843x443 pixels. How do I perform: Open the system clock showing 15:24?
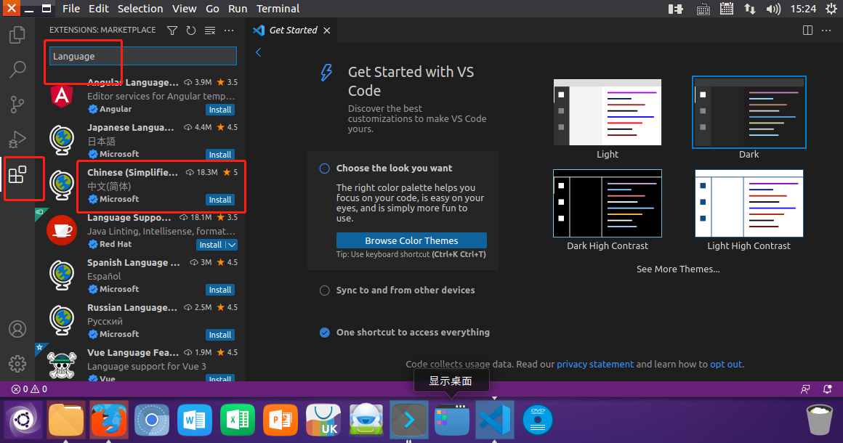click(803, 9)
